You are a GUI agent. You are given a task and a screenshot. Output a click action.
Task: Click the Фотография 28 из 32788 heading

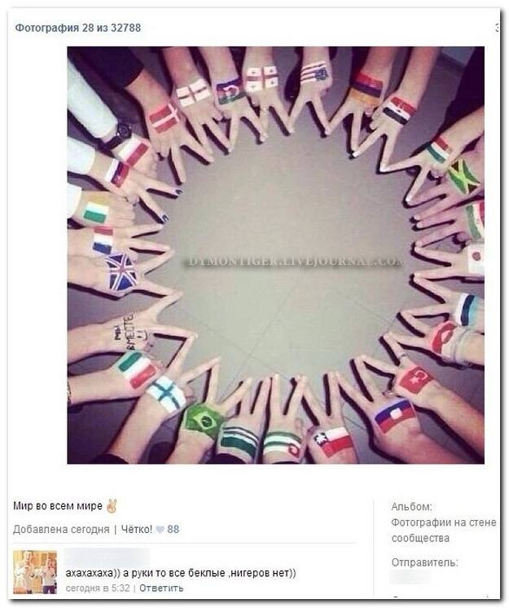point(78,28)
